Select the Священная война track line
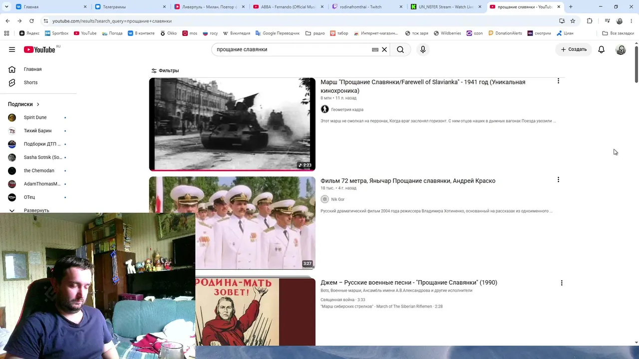Image resolution: width=639 pixels, height=359 pixels. [x=342, y=300]
